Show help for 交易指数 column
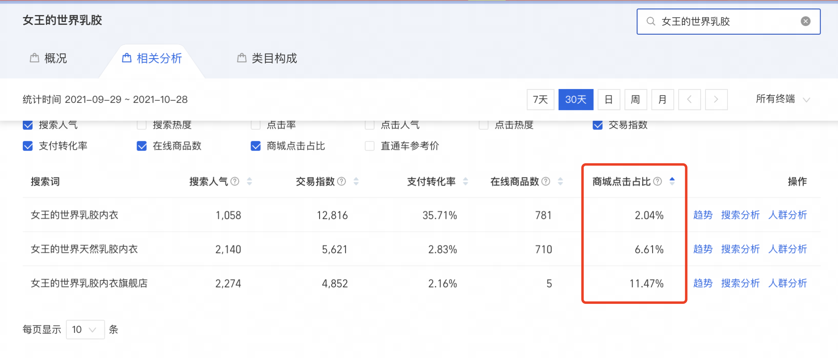The height and width of the screenshot is (358, 838). point(342,181)
